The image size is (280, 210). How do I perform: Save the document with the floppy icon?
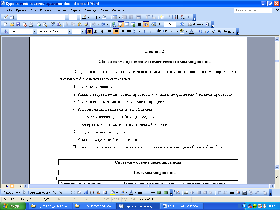click(18, 24)
